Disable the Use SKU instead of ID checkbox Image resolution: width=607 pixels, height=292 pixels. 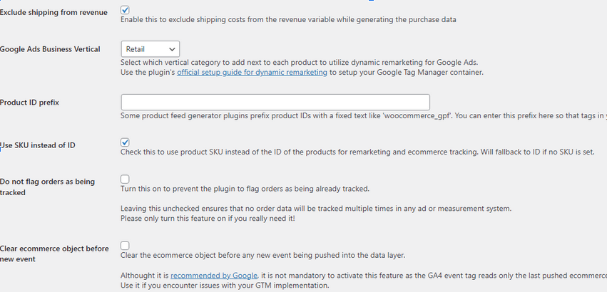click(125, 142)
